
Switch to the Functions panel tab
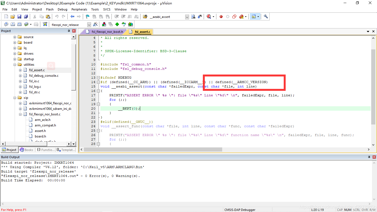pos(45,150)
